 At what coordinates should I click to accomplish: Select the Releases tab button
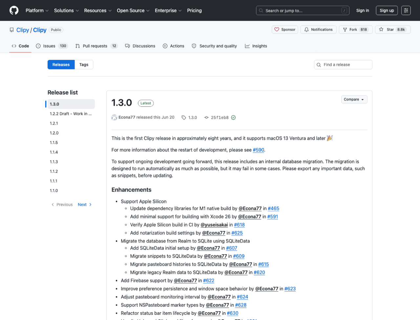pos(61,65)
